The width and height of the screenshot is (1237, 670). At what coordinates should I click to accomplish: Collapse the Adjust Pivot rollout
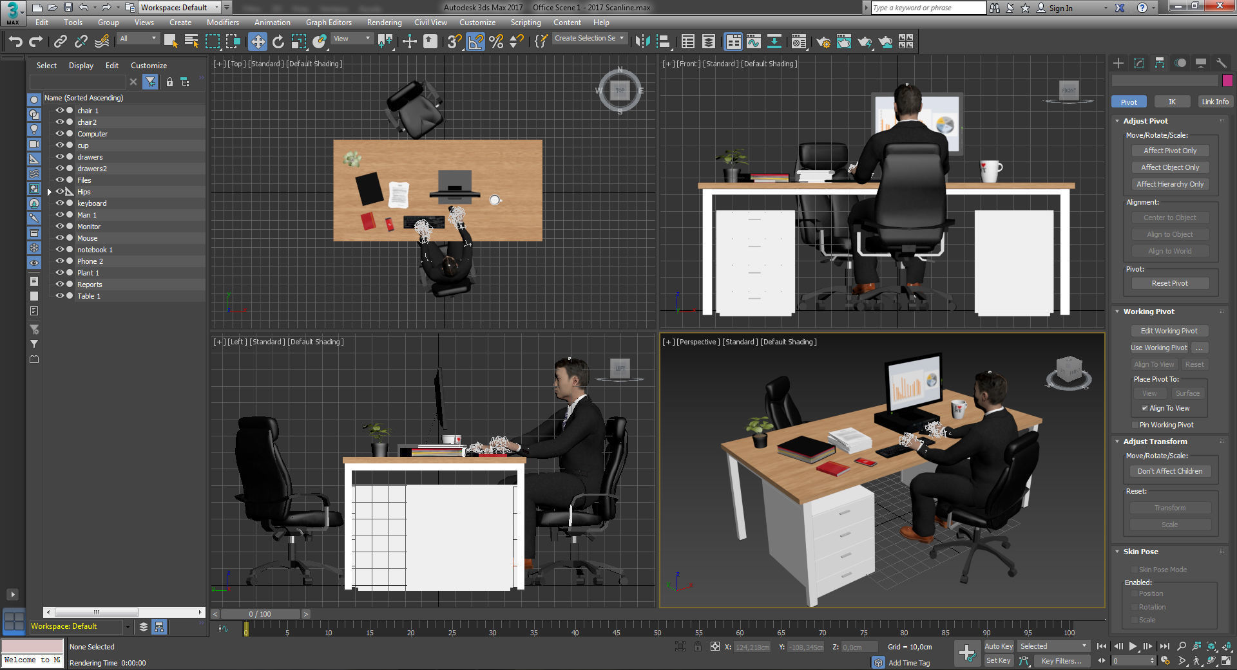coord(1117,121)
